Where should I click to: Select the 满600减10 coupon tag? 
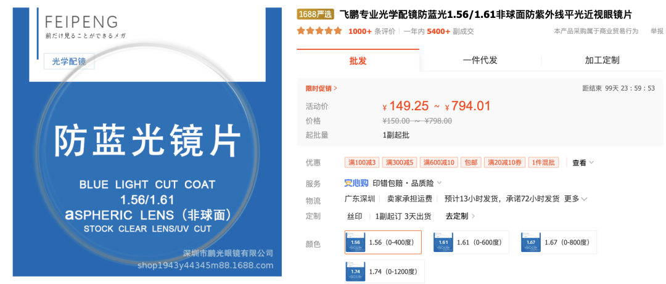(439, 163)
